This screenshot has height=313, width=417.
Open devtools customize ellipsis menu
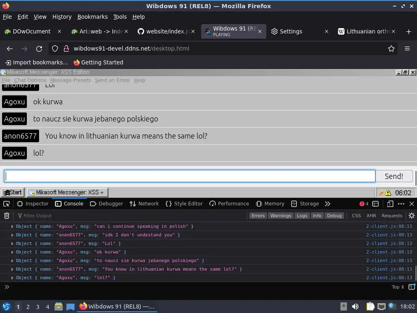point(401,204)
